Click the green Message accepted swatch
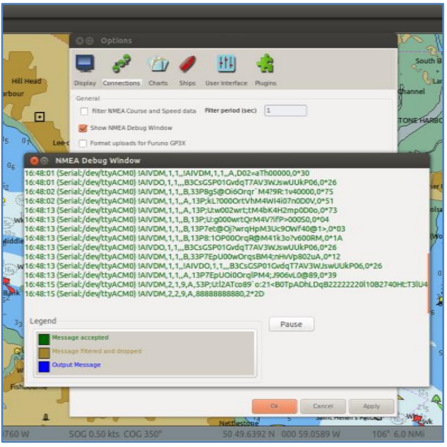Image resolution: width=447 pixels, height=447 pixels. (44, 339)
